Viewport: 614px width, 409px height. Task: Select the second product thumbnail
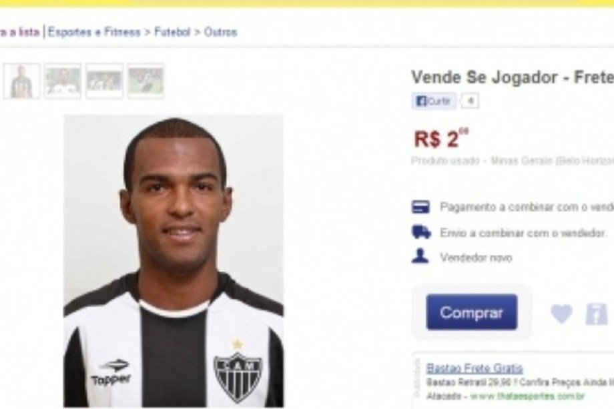63,81
